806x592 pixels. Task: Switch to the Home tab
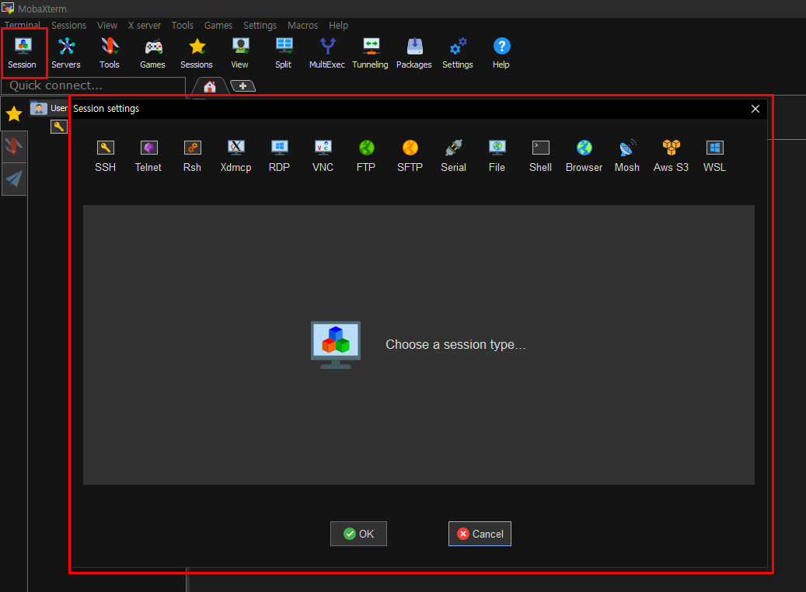click(210, 85)
